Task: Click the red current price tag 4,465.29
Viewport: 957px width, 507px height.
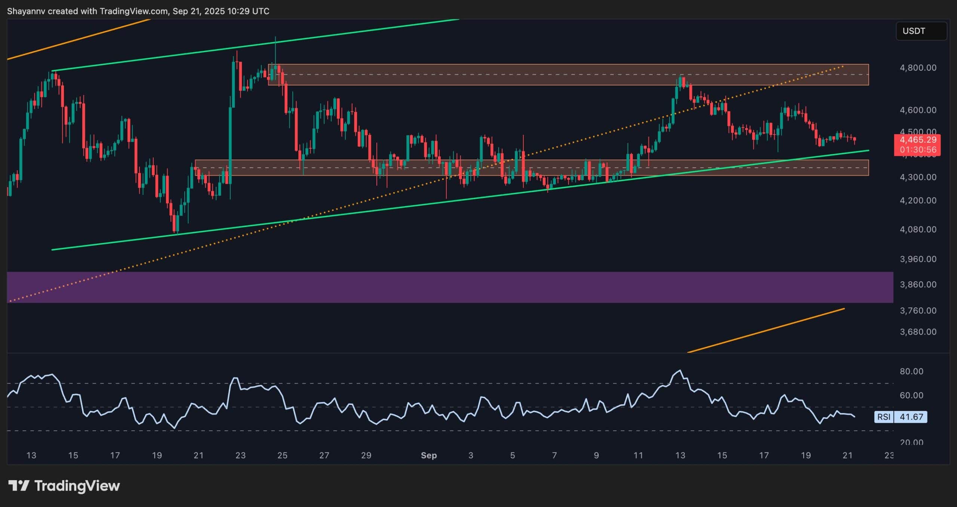Action: point(918,140)
